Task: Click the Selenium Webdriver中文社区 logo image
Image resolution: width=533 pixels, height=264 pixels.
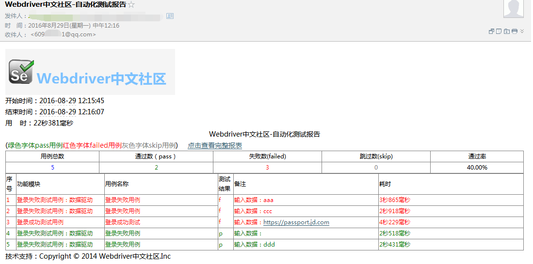Action: tap(90, 72)
